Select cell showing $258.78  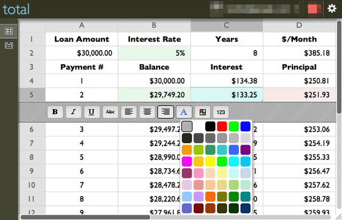299,199
